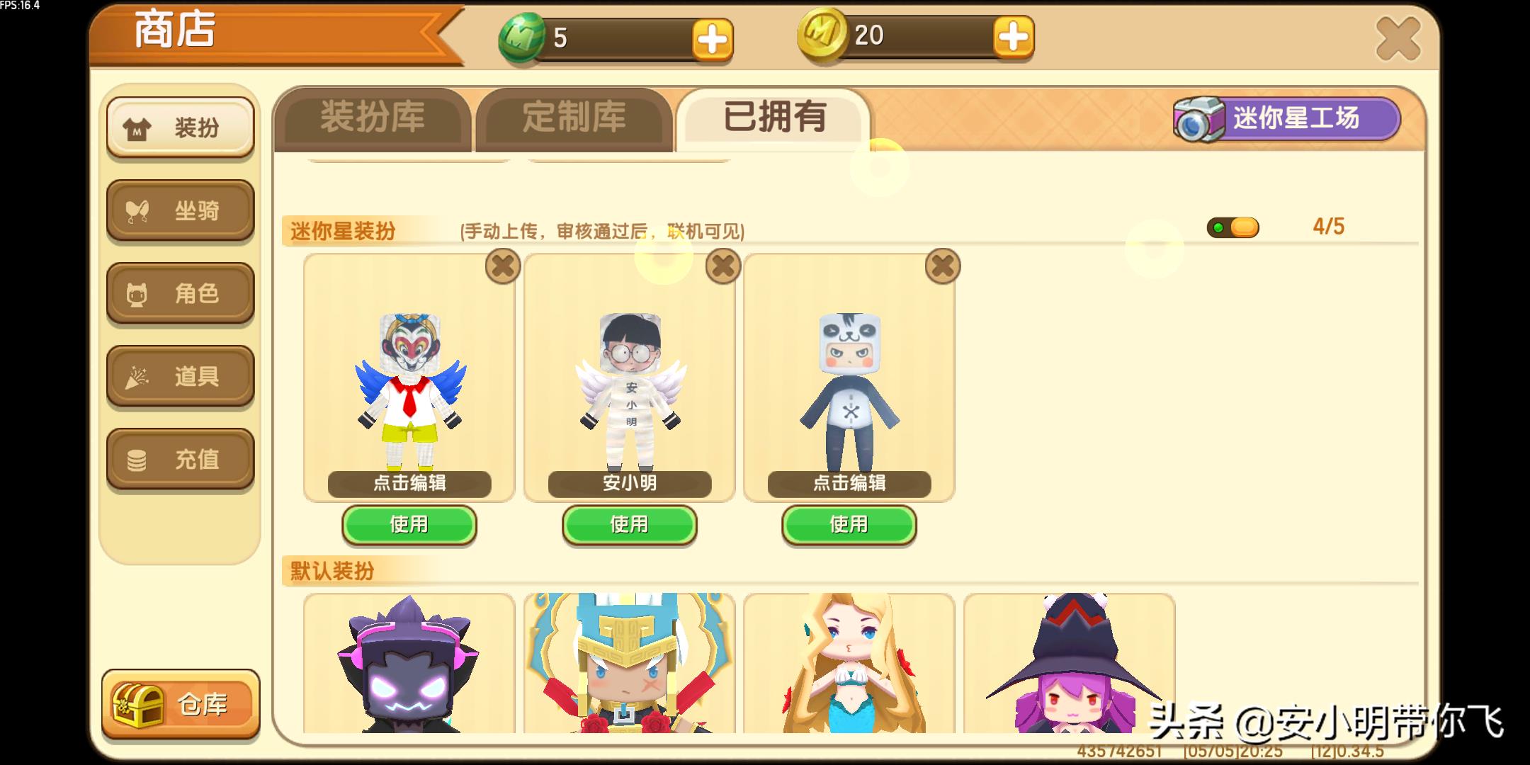
Task: Go to 道具 items category
Action: tap(181, 376)
